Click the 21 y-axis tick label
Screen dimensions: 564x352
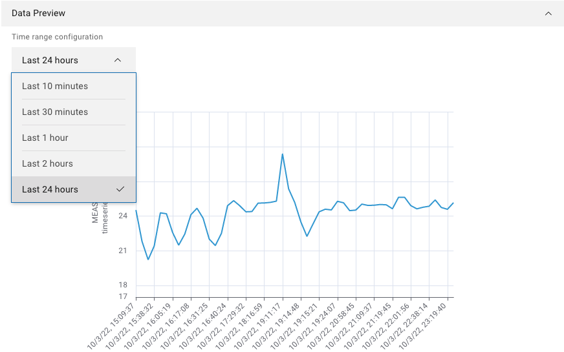[x=123, y=251]
